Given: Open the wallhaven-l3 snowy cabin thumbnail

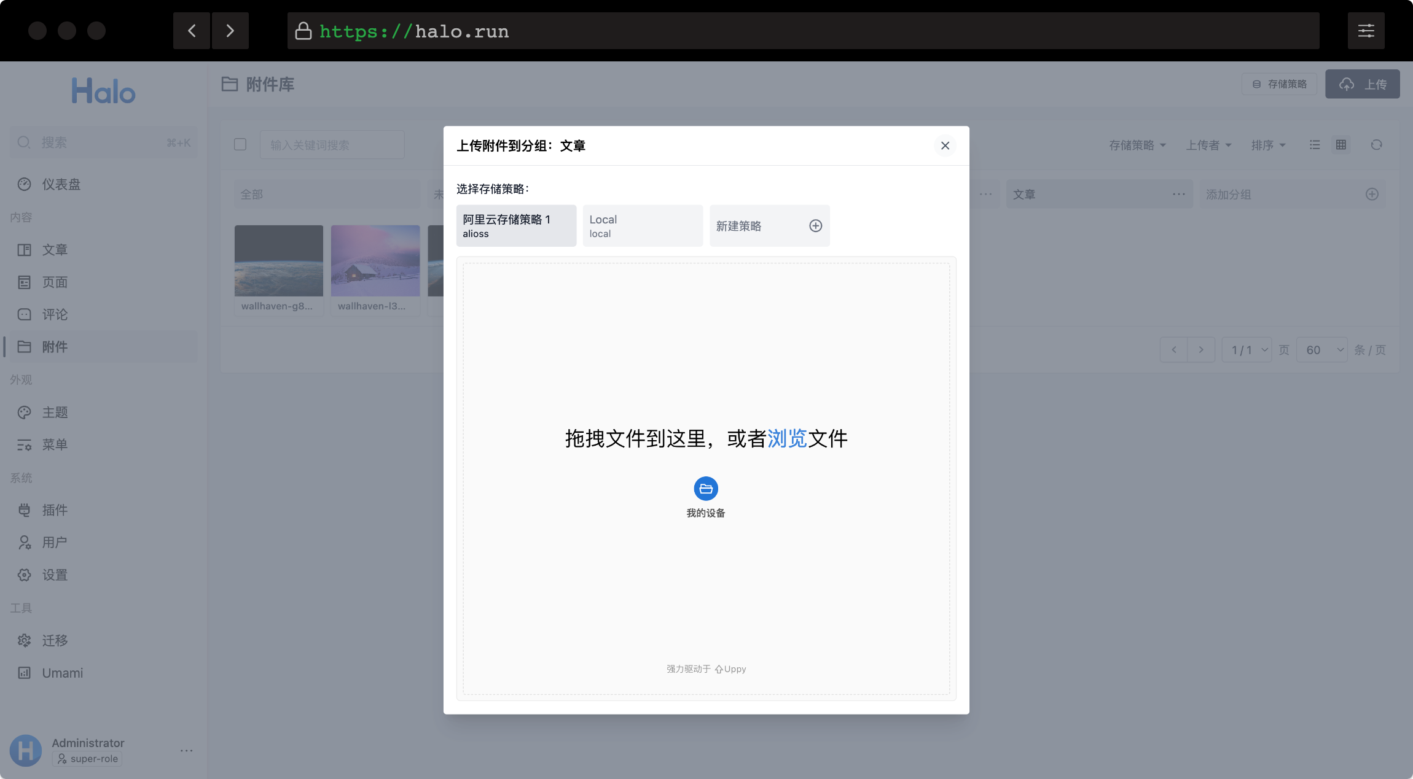Looking at the screenshot, I should [x=375, y=261].
